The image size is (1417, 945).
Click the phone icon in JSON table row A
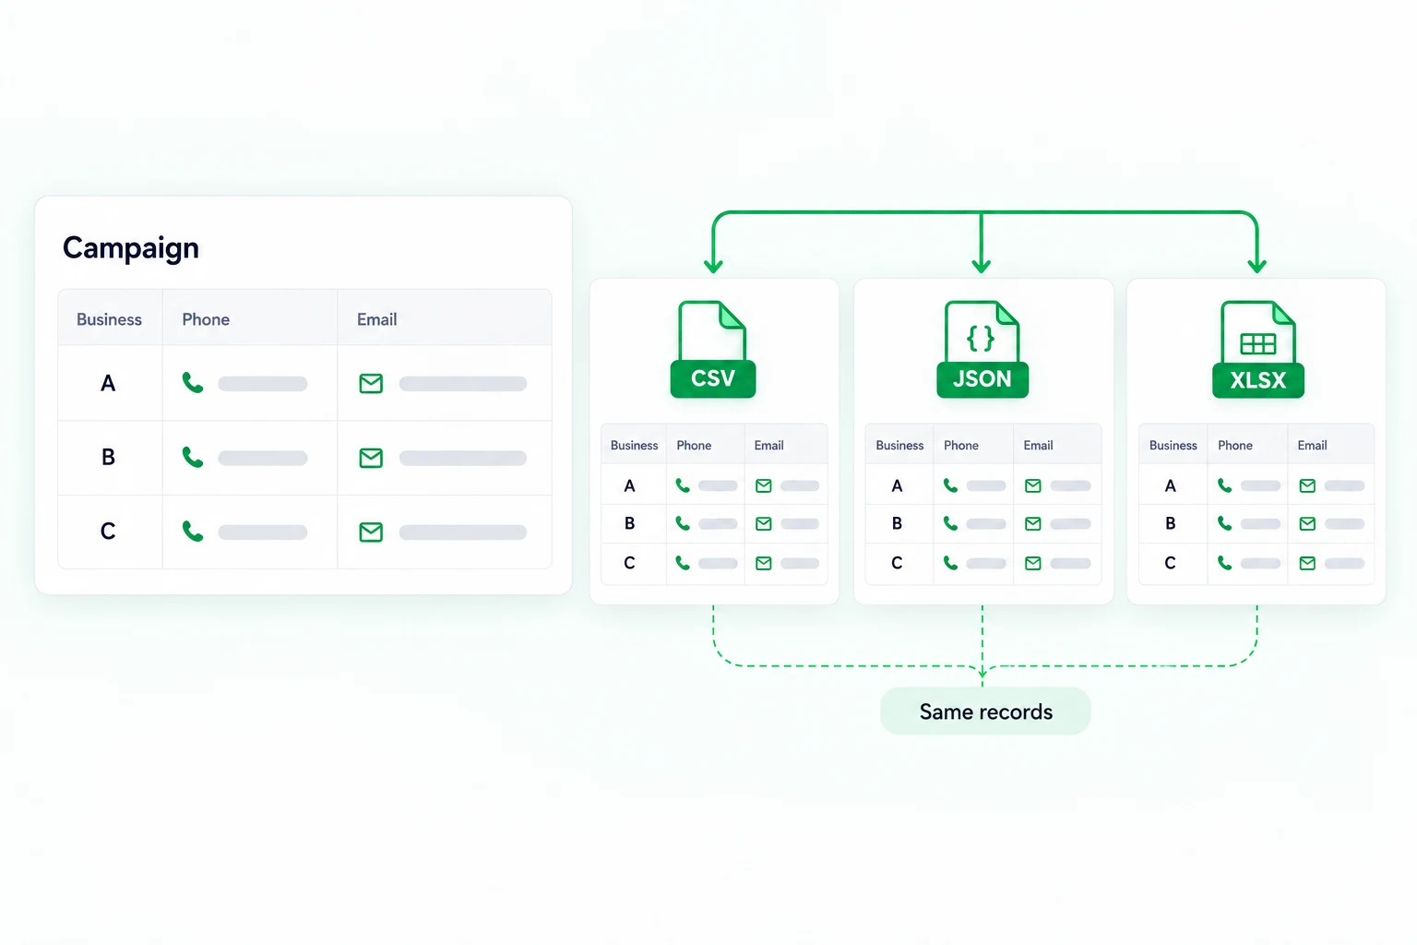(950, 485)
